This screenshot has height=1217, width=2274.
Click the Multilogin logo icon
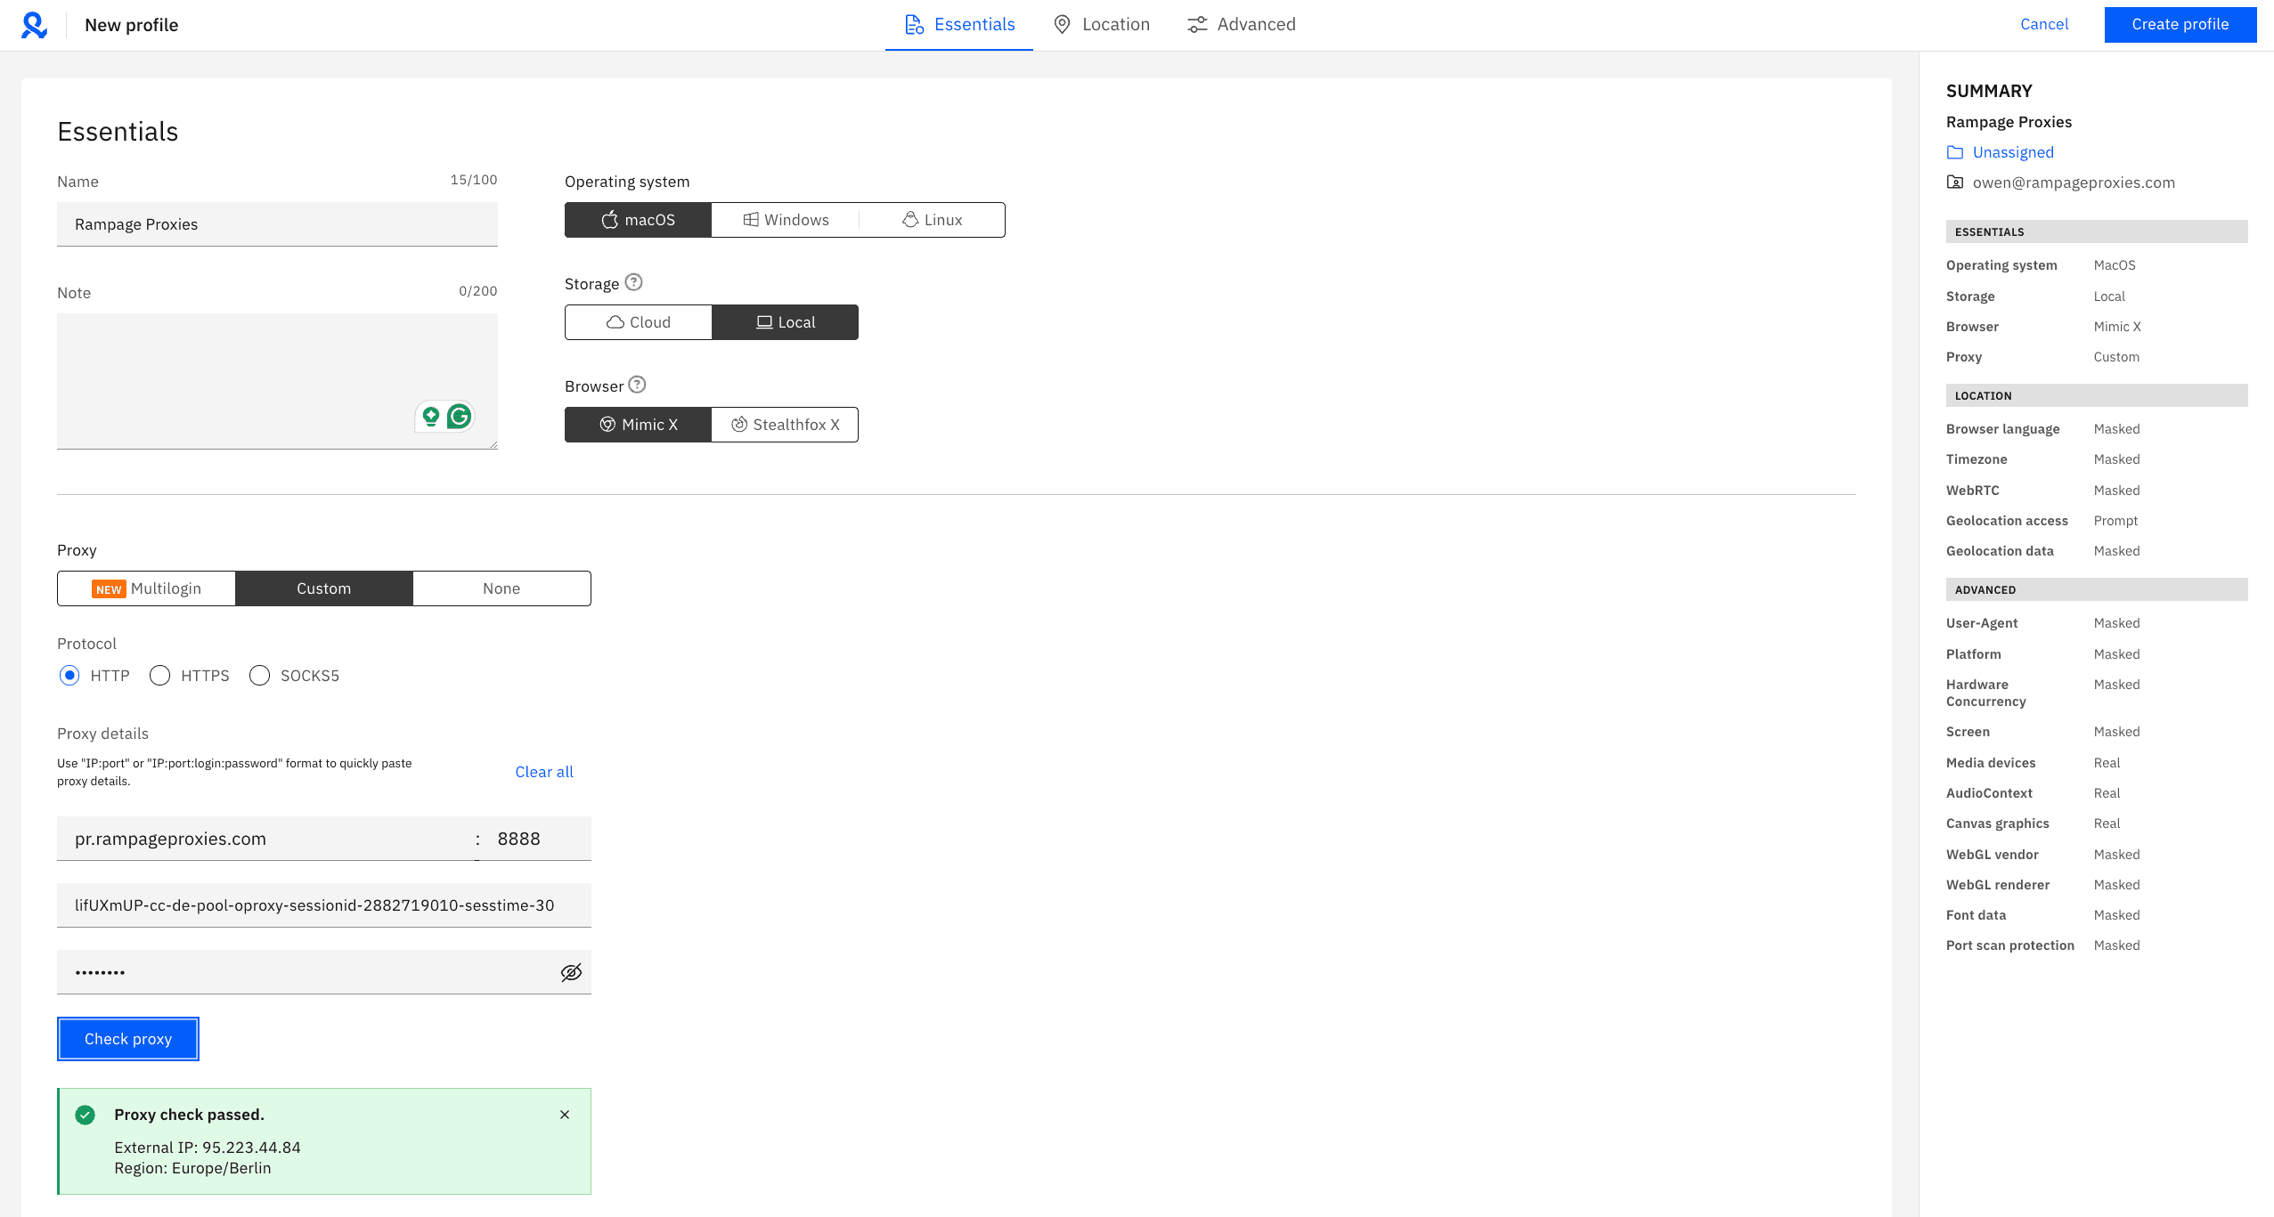(34, 25)
